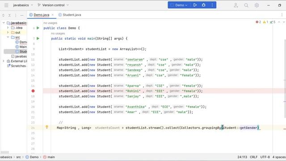Click the src breadcrumb in status bar
This screenshot has height=161, width=286.
click(18, 157)
